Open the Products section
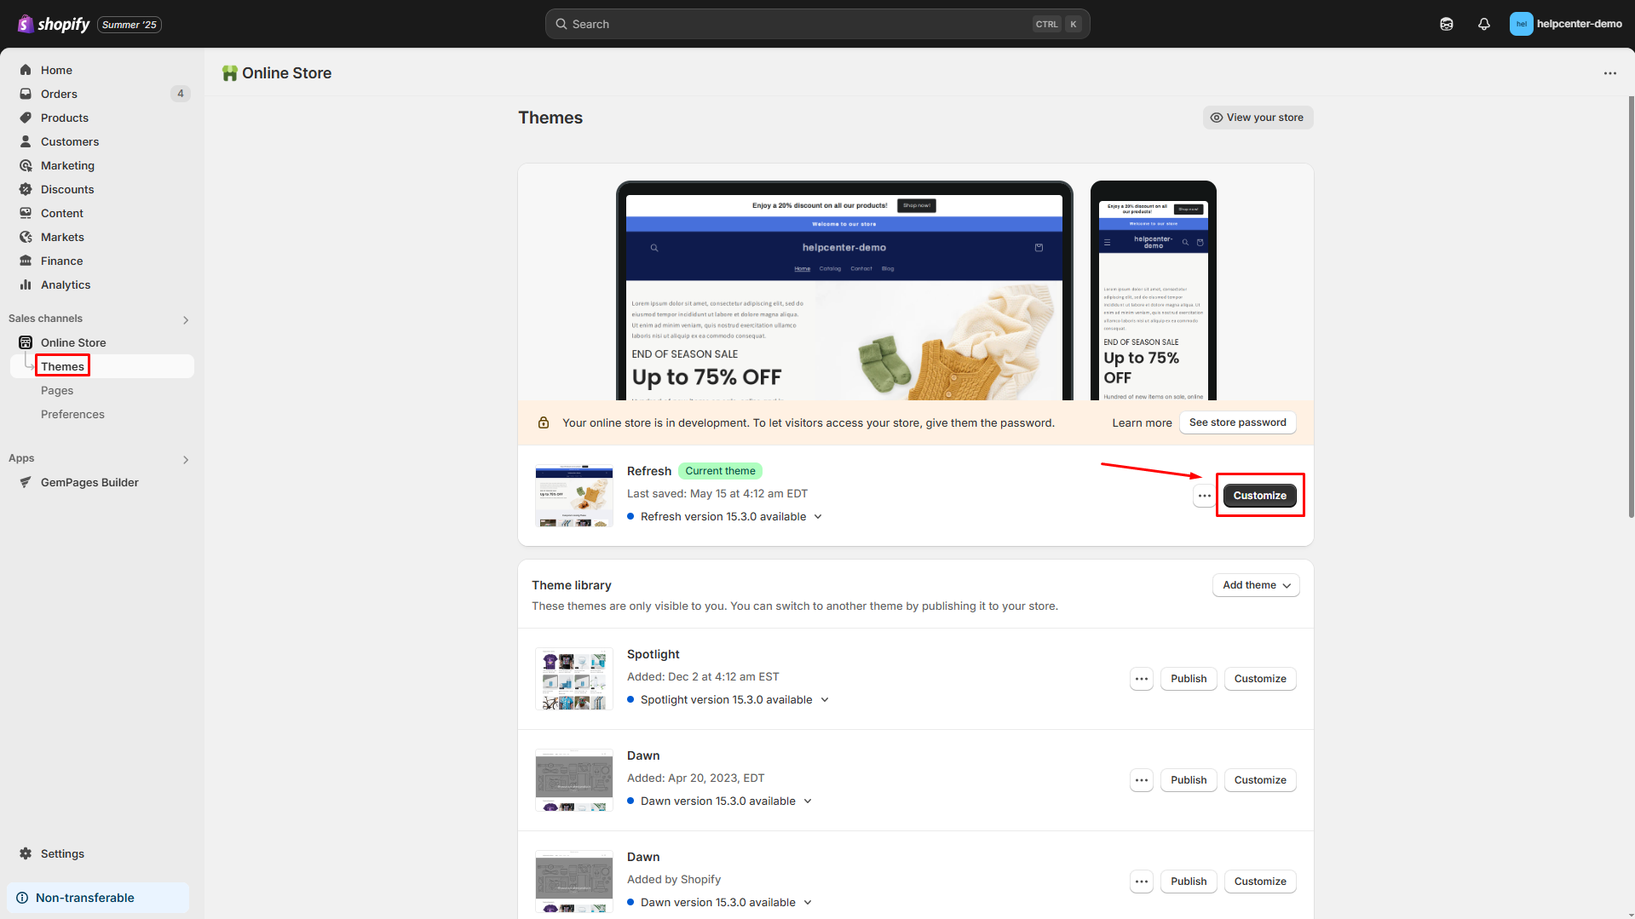The image size is (1635, 919). (x=64, y=118)
